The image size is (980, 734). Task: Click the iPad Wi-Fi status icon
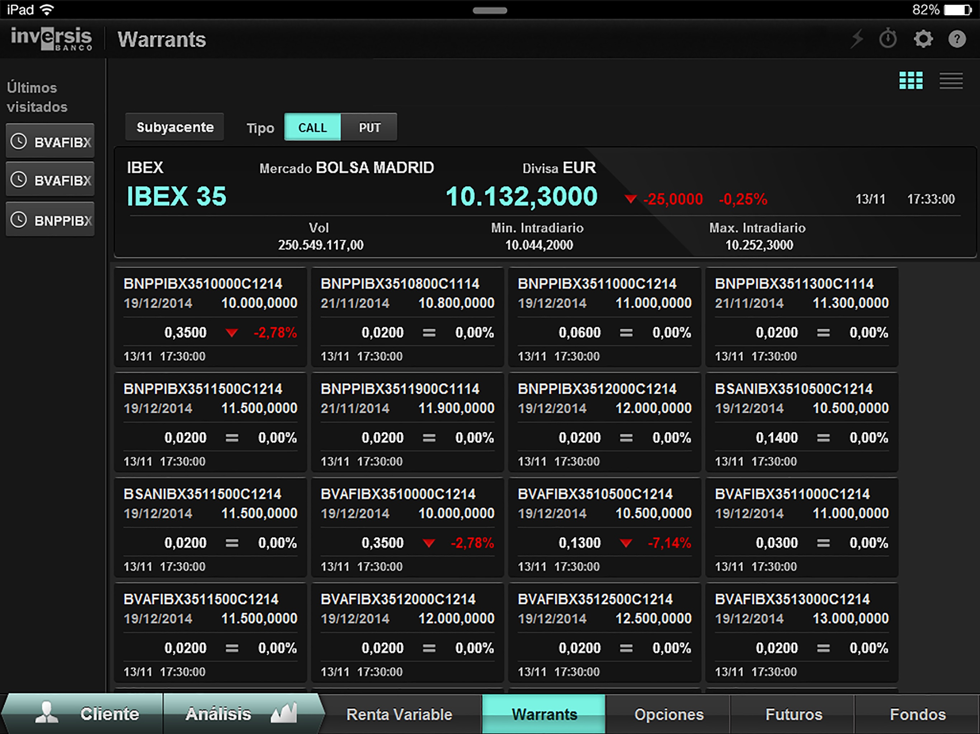47,9
